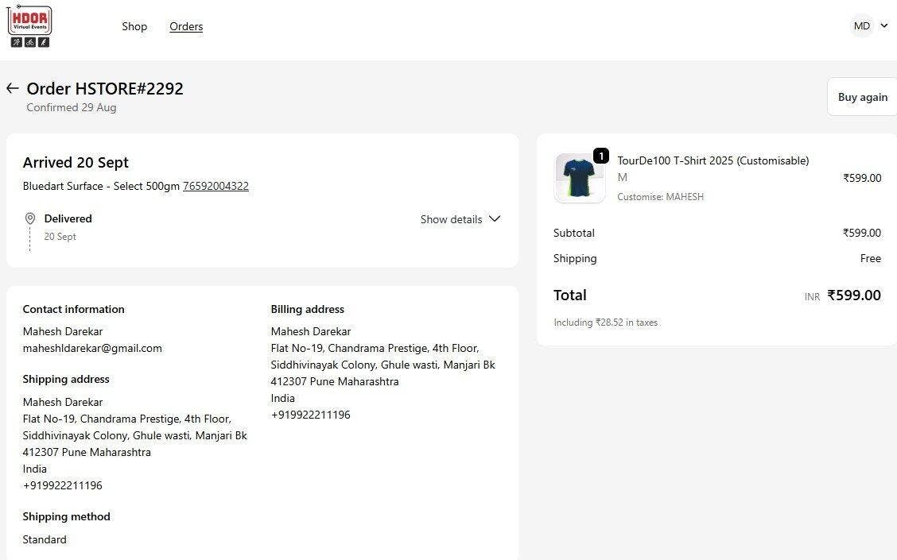Viewport: 897px width, 560px height.
Task: Open Bluedart tracking number 76592004322
Action: (x=216, y=186)
